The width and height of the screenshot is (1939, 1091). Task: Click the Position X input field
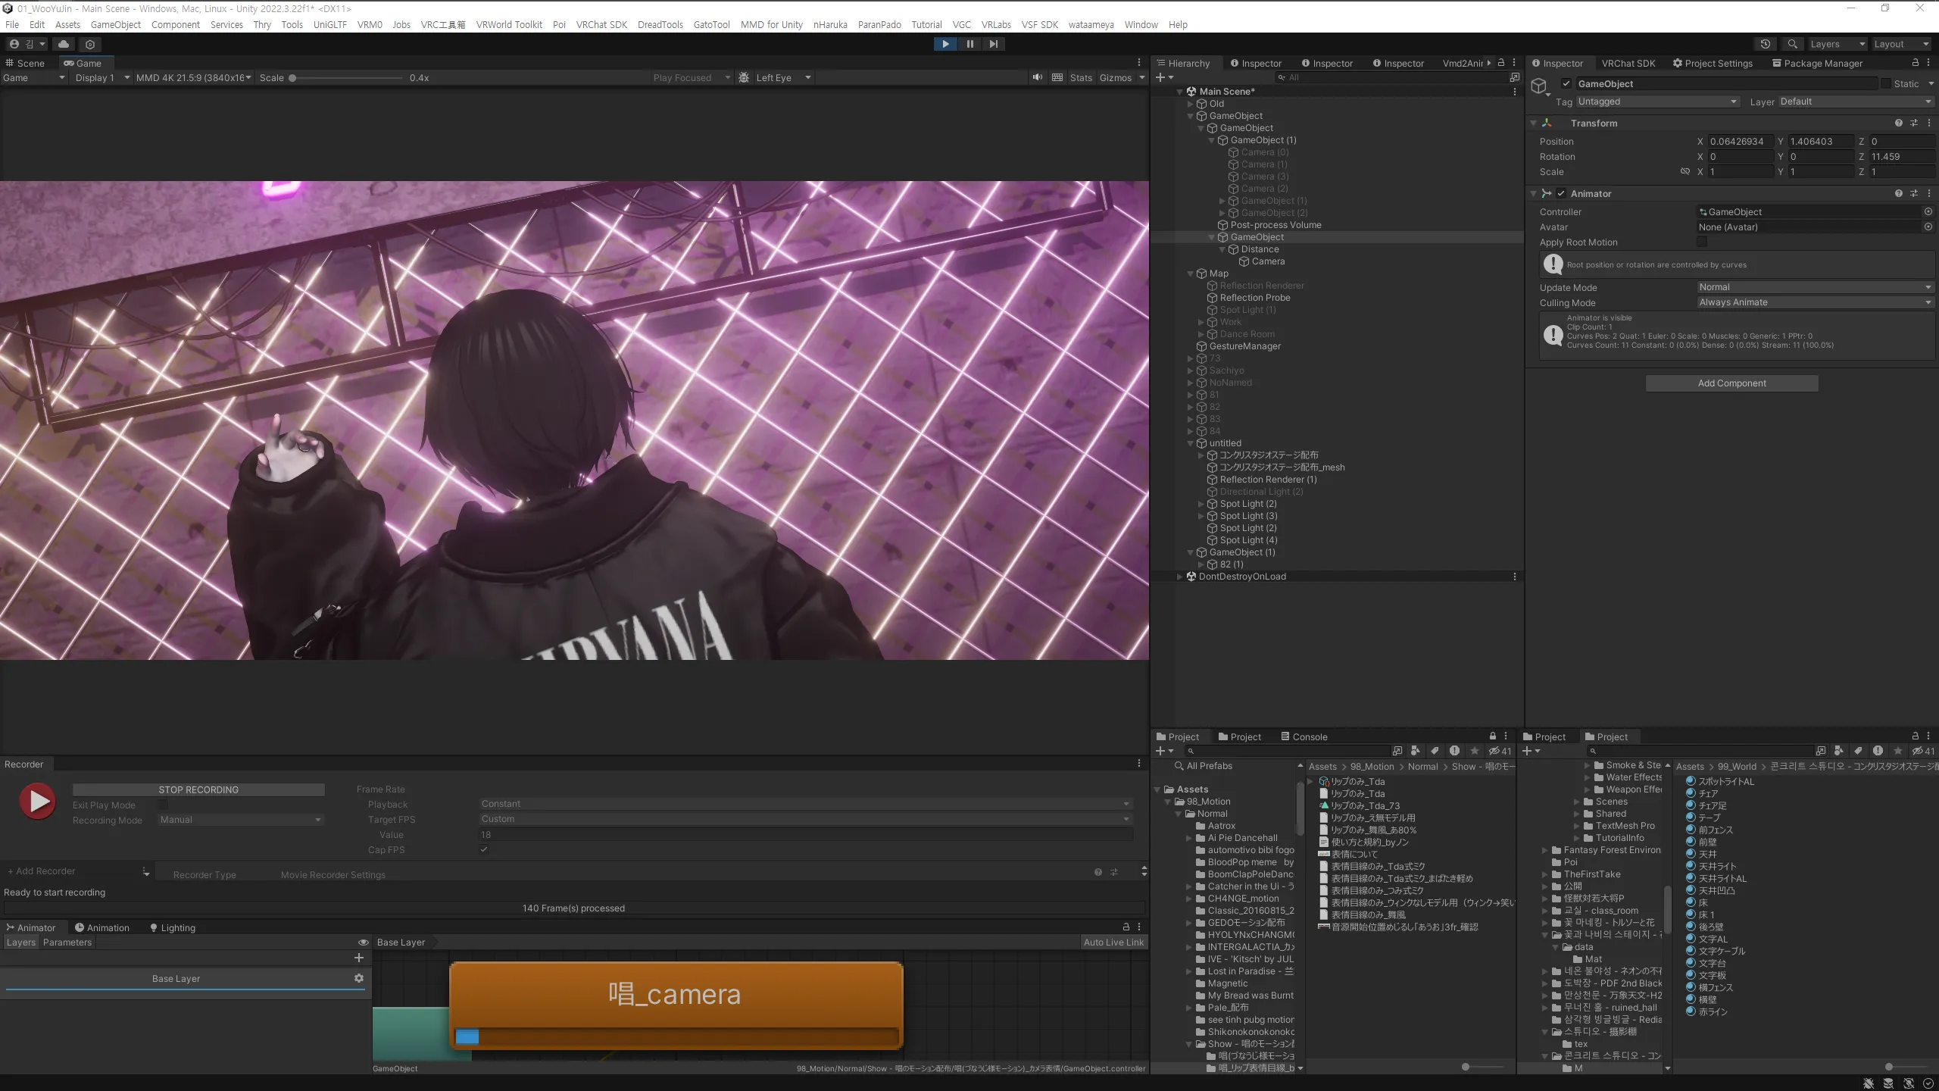coord(1740,142)
